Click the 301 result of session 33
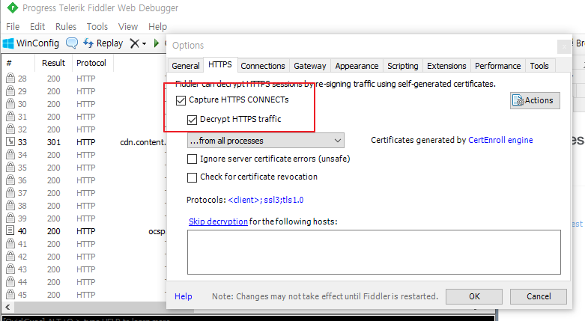This screenshot has width=585, height=321. (x=54, y=142)
